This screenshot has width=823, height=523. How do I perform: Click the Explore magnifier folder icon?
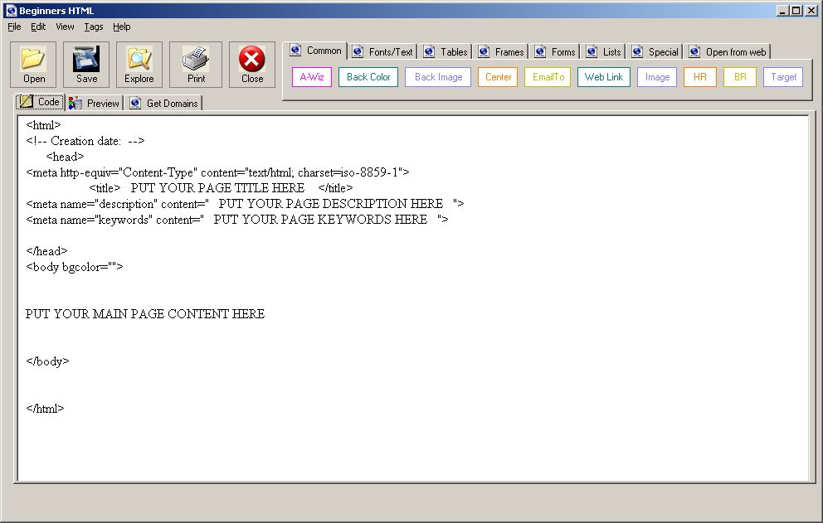click(139, 58)
